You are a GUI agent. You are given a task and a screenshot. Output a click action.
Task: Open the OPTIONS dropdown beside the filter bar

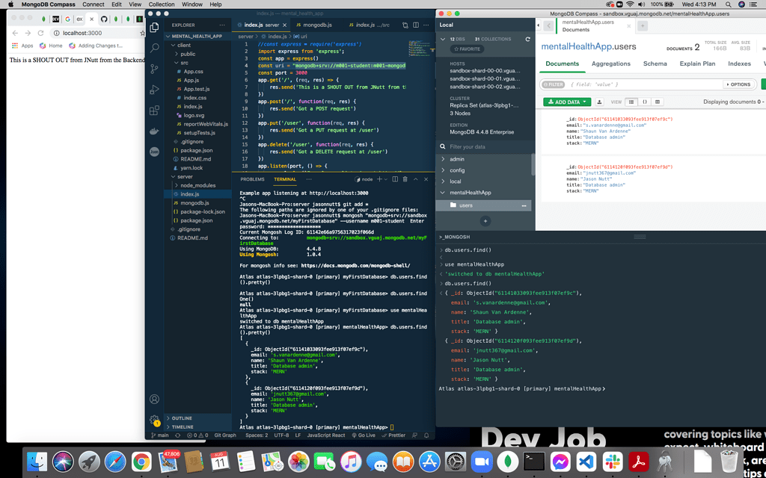tap(739, 84)
